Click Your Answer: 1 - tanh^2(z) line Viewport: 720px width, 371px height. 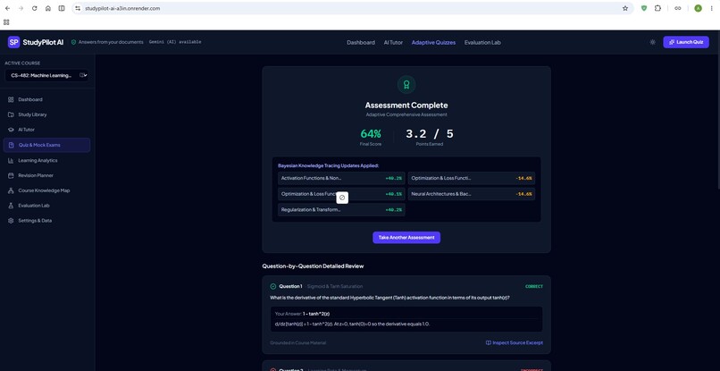(302, 314)
